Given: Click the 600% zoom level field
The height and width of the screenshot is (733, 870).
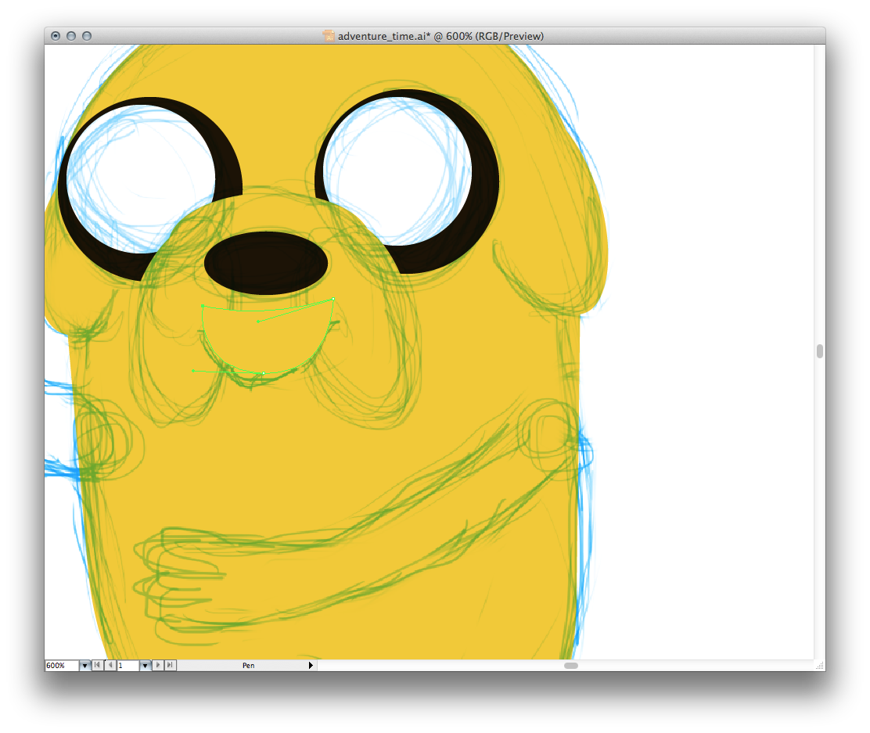Looking at the screenshot, I should point(61,666).
